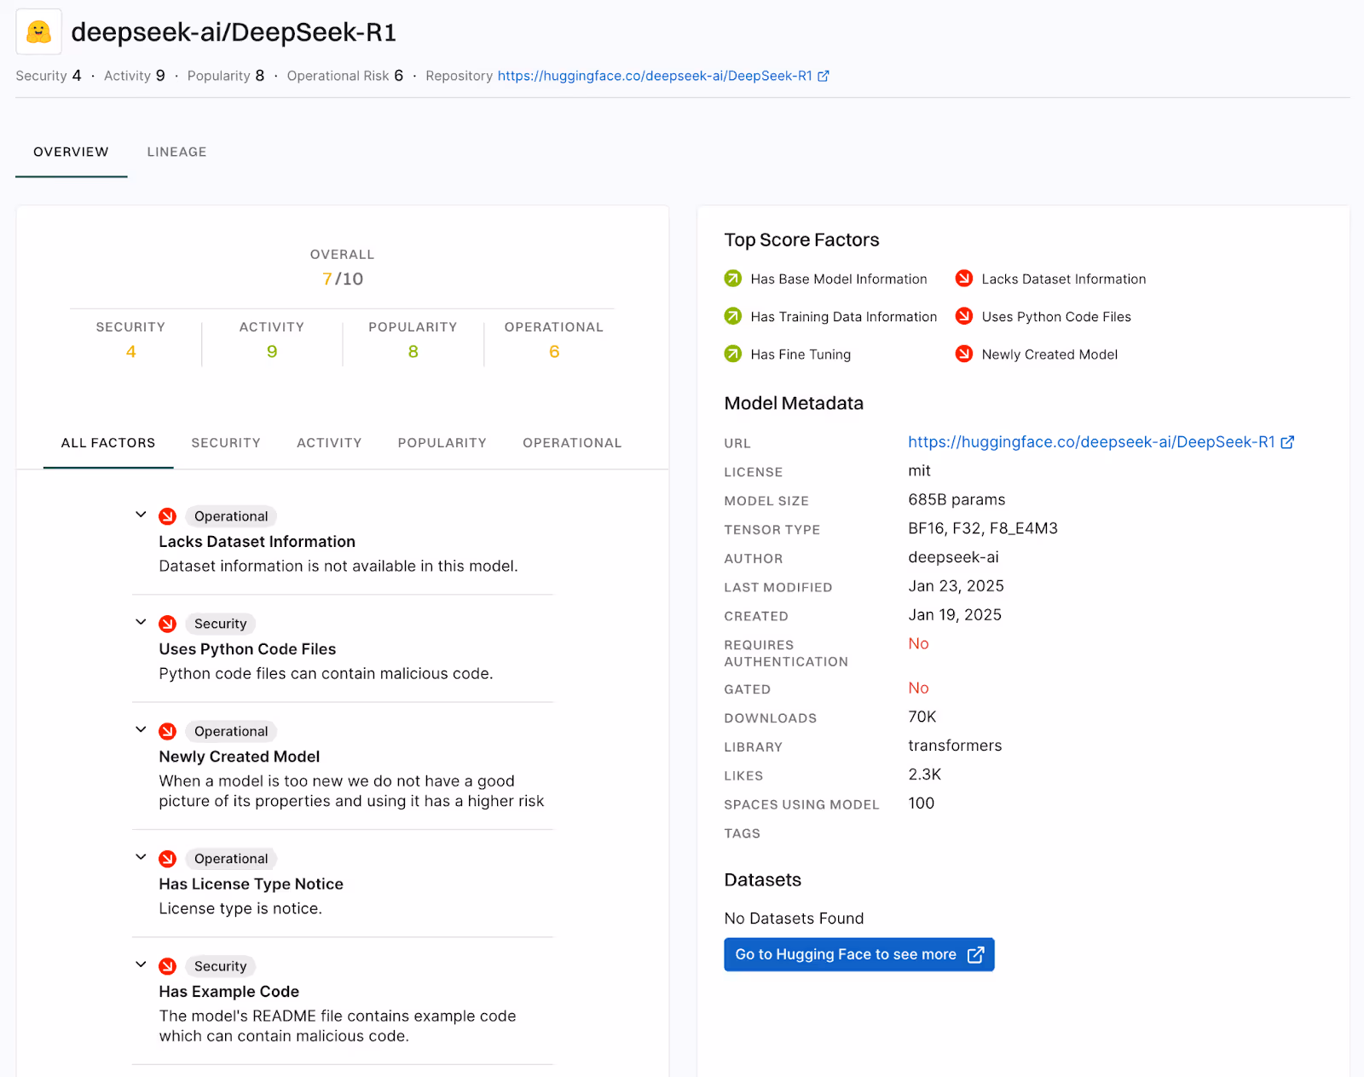This screenshot has width=1364, height=1077.
Task: Click the Operational tag above Has License Type Notice
Action: pos(231,859)
